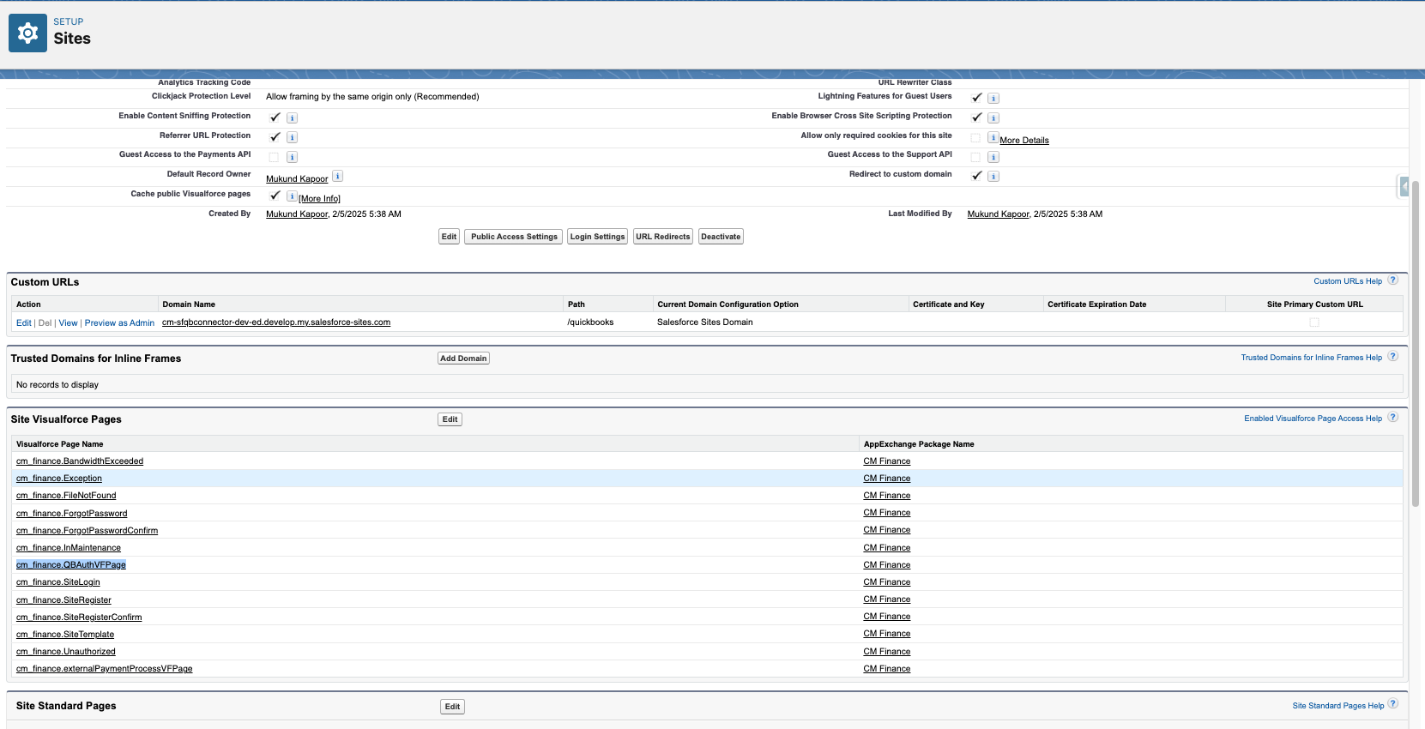
Task: Toggle Enable Browser Cross Site Scripting Protection checkbox
Action: click(976, 117)
